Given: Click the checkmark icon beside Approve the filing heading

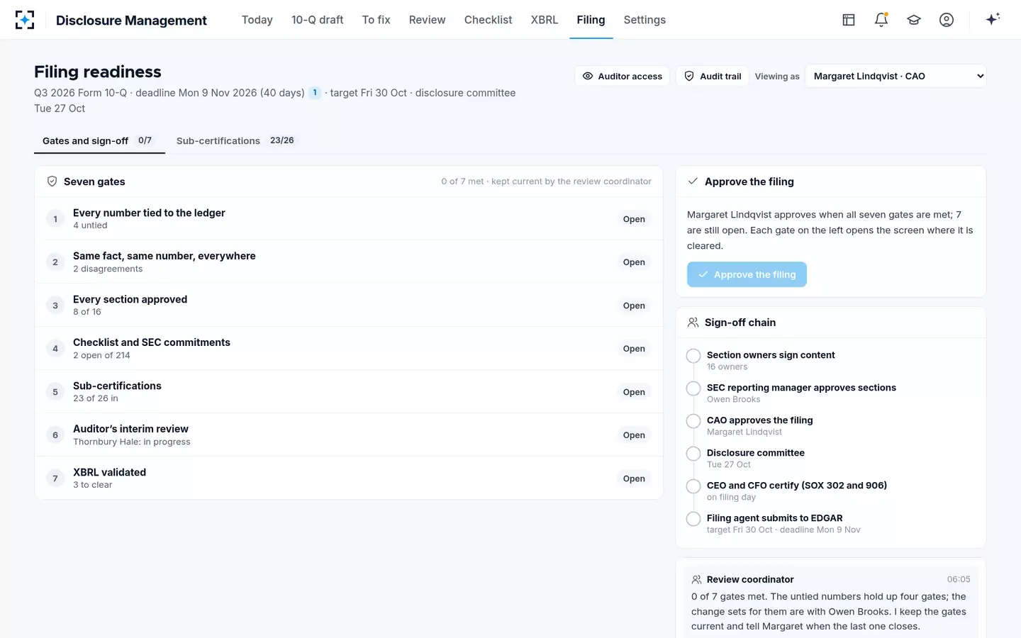Looking at the screenshot, I should click(693, 181).
